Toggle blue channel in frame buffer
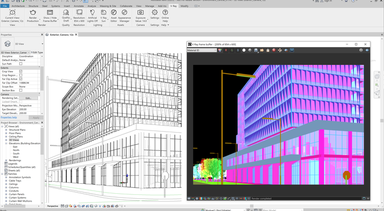384x211 pixels. (x=238, y=50)
